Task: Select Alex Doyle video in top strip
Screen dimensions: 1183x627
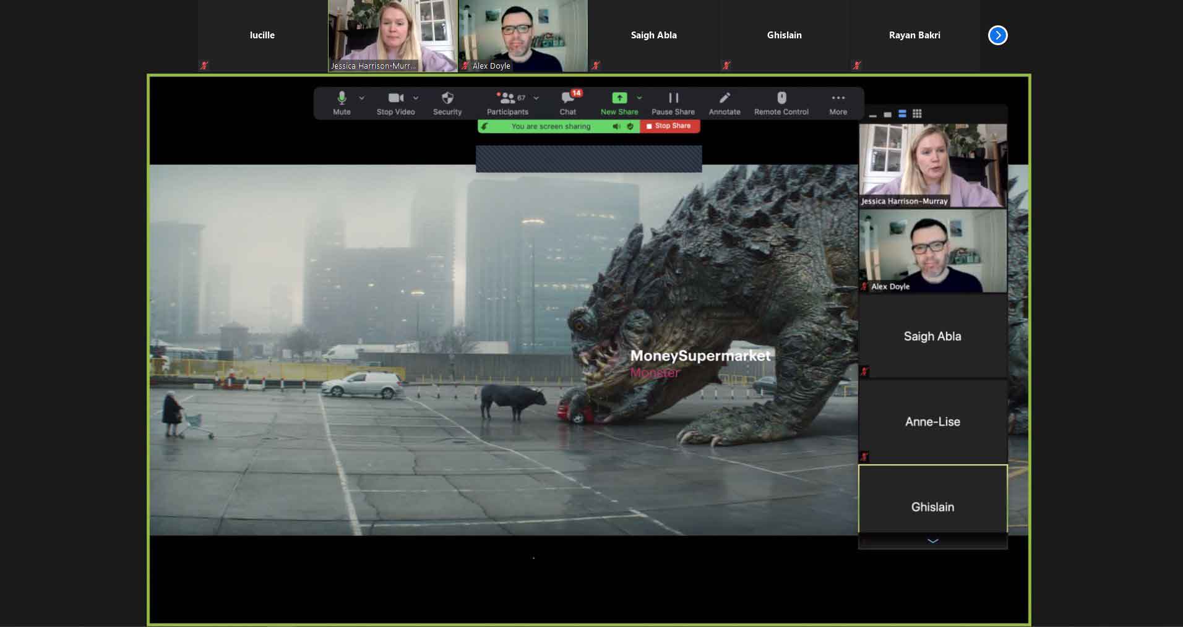Action: tap(523, 35)
